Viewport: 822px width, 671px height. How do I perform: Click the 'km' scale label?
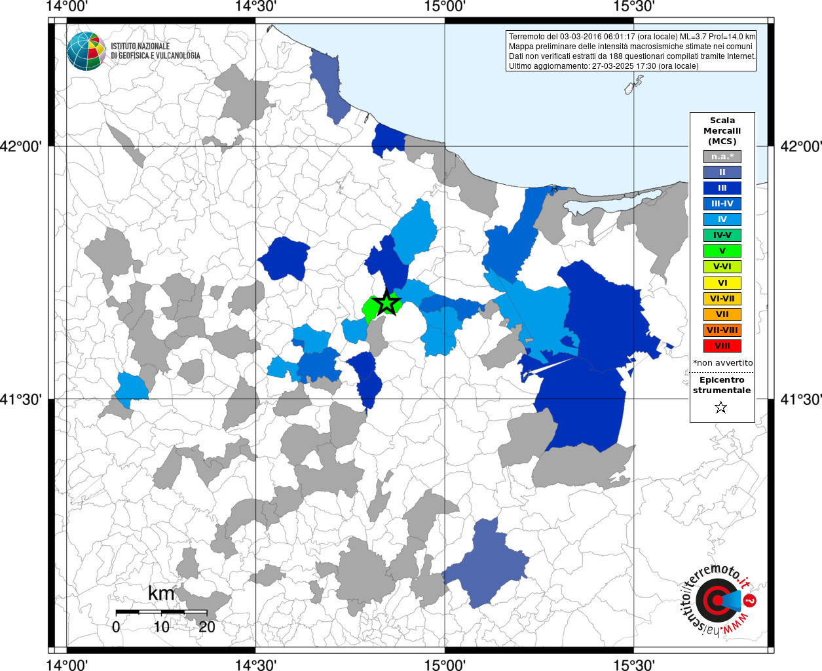161,594
